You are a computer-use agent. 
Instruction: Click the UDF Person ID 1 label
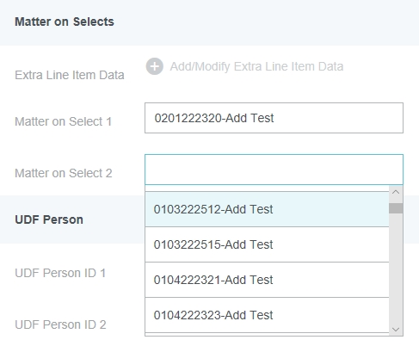click(60, 273)
